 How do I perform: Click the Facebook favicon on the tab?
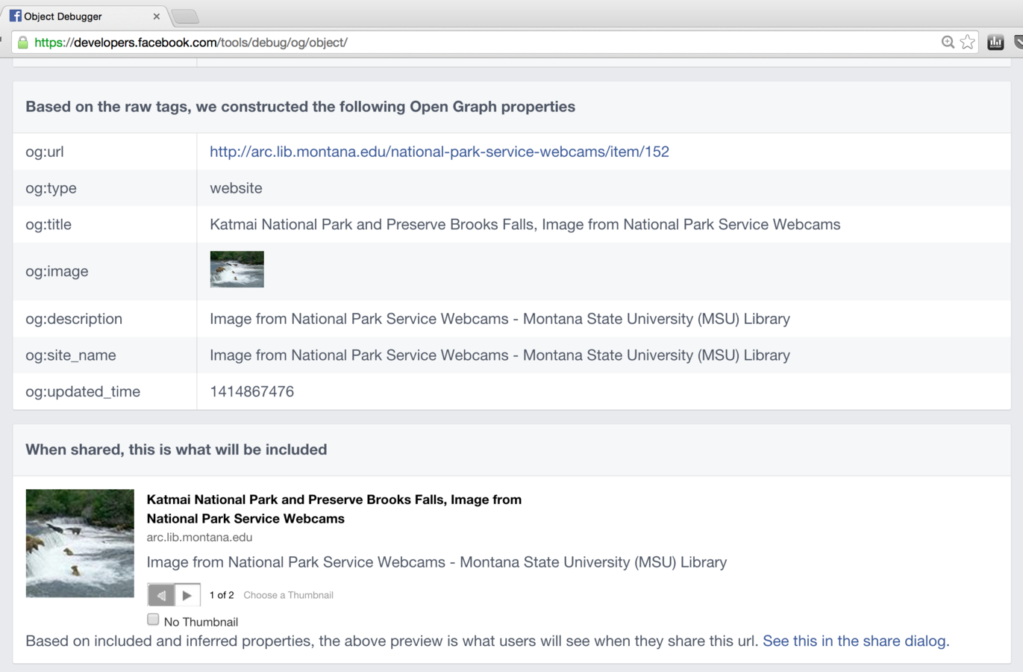(x=15, y=16)
